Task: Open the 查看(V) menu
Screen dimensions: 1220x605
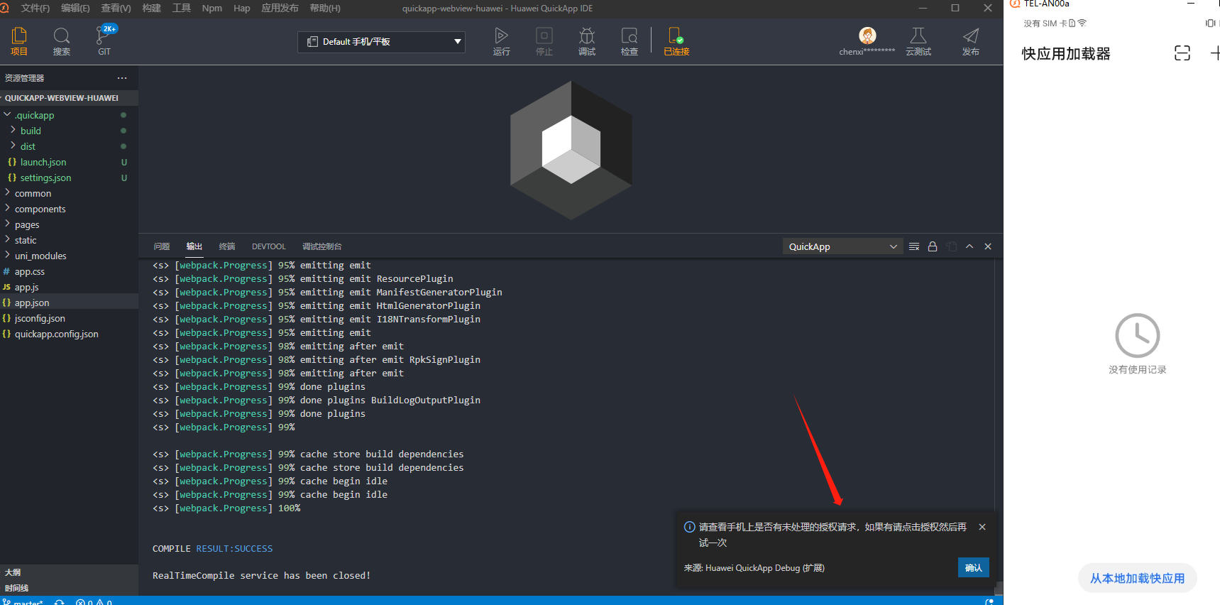Action: [x=116, y=9]
